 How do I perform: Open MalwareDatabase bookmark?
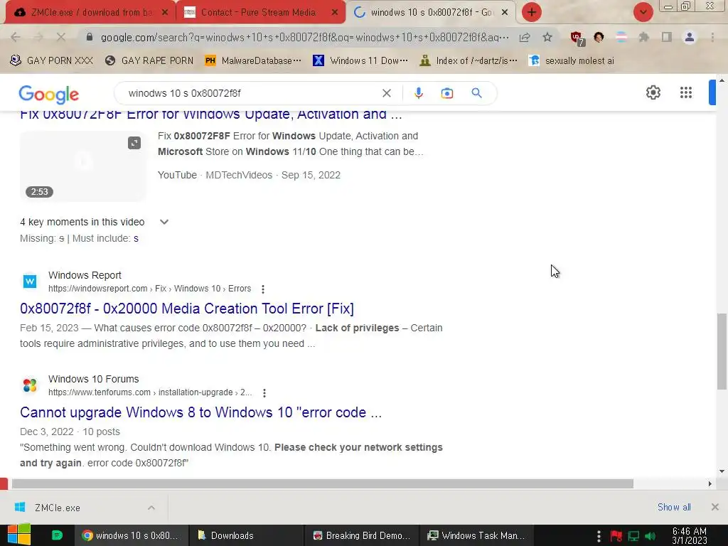[253, 61]
